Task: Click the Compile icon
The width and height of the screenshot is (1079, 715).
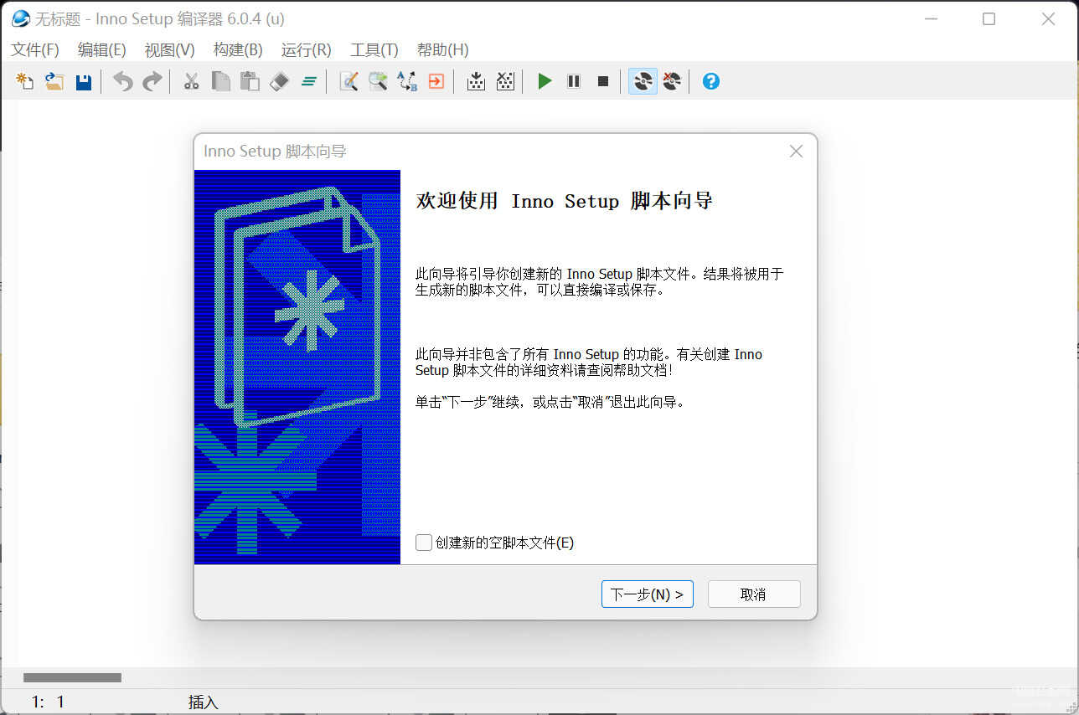Action: coord(476,81)
